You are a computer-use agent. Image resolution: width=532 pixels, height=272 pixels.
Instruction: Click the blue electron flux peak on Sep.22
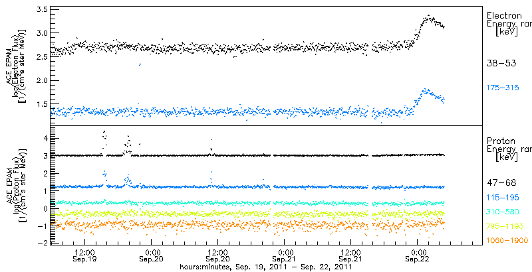425,91
